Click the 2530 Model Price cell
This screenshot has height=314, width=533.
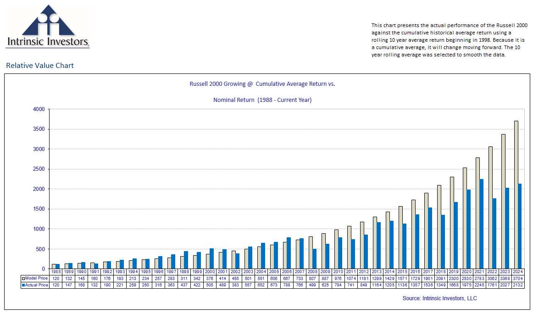466,278
